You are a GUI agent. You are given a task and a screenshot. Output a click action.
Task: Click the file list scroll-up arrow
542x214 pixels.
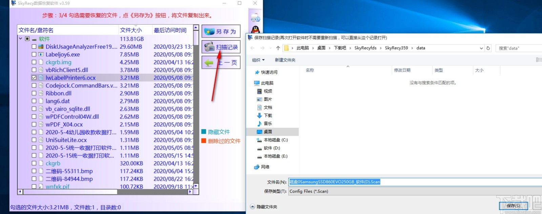click(196, 27)
